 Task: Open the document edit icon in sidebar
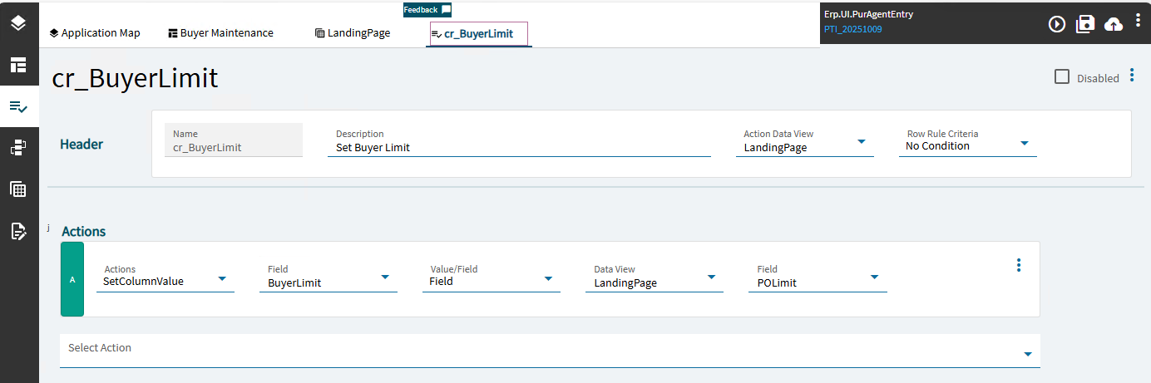pyautogui.click(x=18, y=231)
